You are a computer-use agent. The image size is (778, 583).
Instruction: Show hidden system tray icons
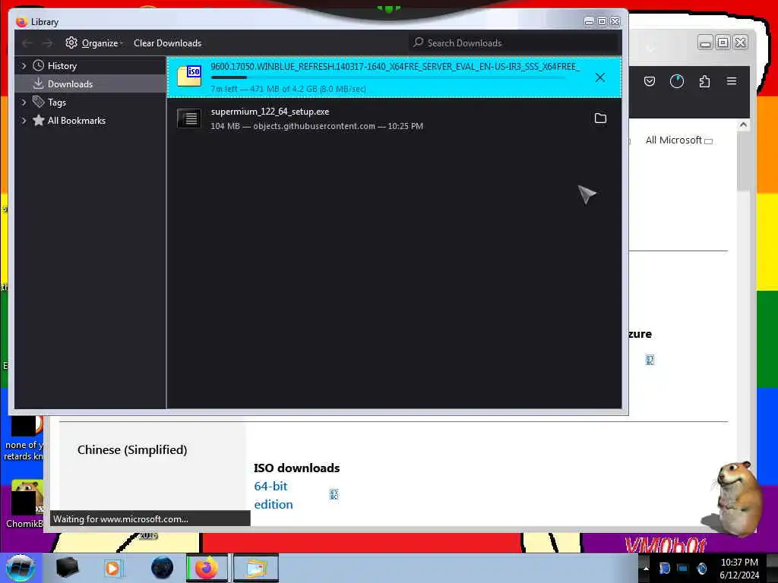[x=646, y=568]
